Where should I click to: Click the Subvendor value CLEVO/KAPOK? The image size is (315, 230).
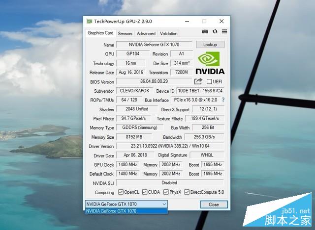pyautogui.click(x=134, y=91)
